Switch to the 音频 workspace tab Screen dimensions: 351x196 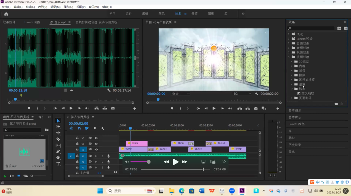194,14
